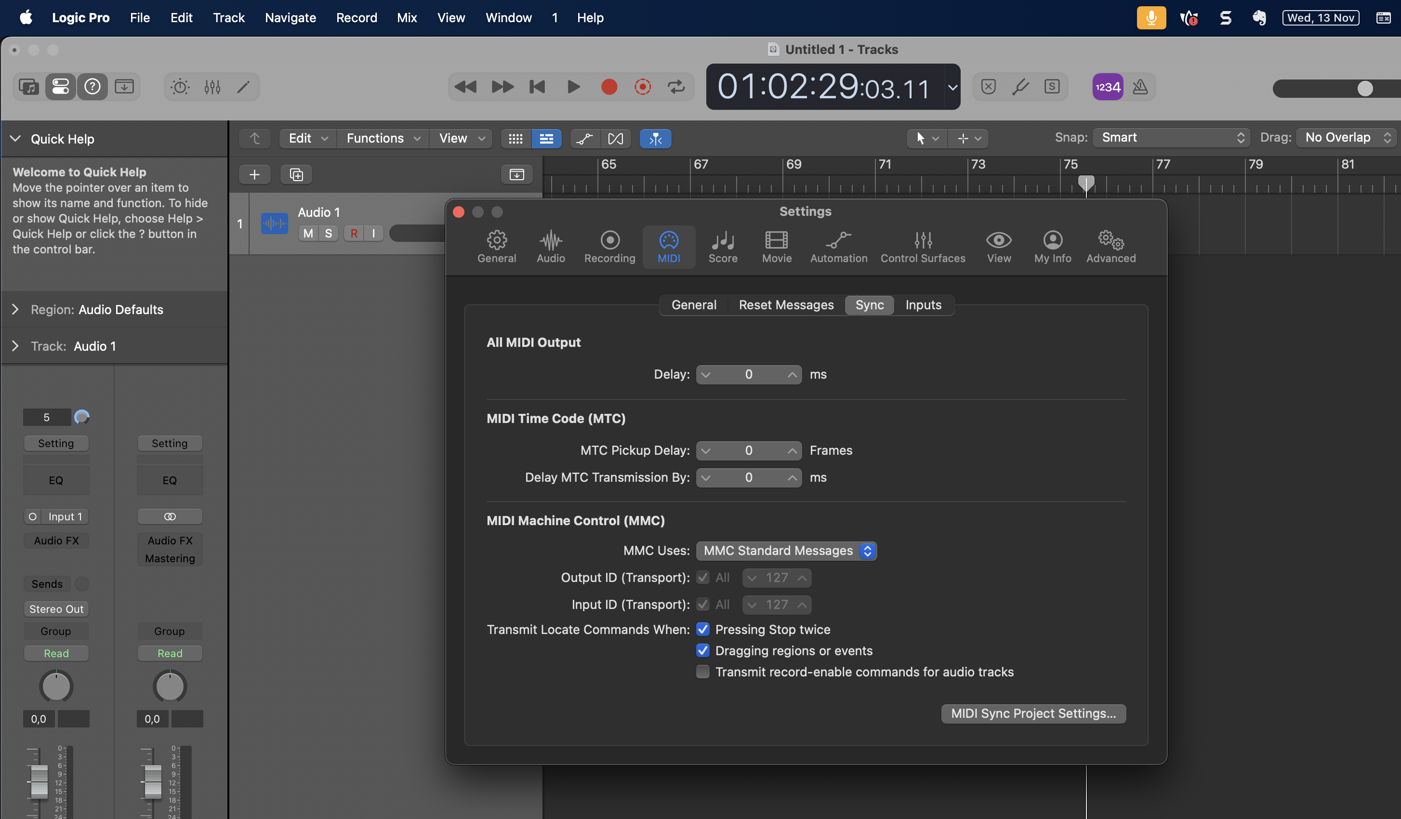Uncheck Dragging regions or events
Viewport: 1401px width, 819px height.
click(703, 650)
